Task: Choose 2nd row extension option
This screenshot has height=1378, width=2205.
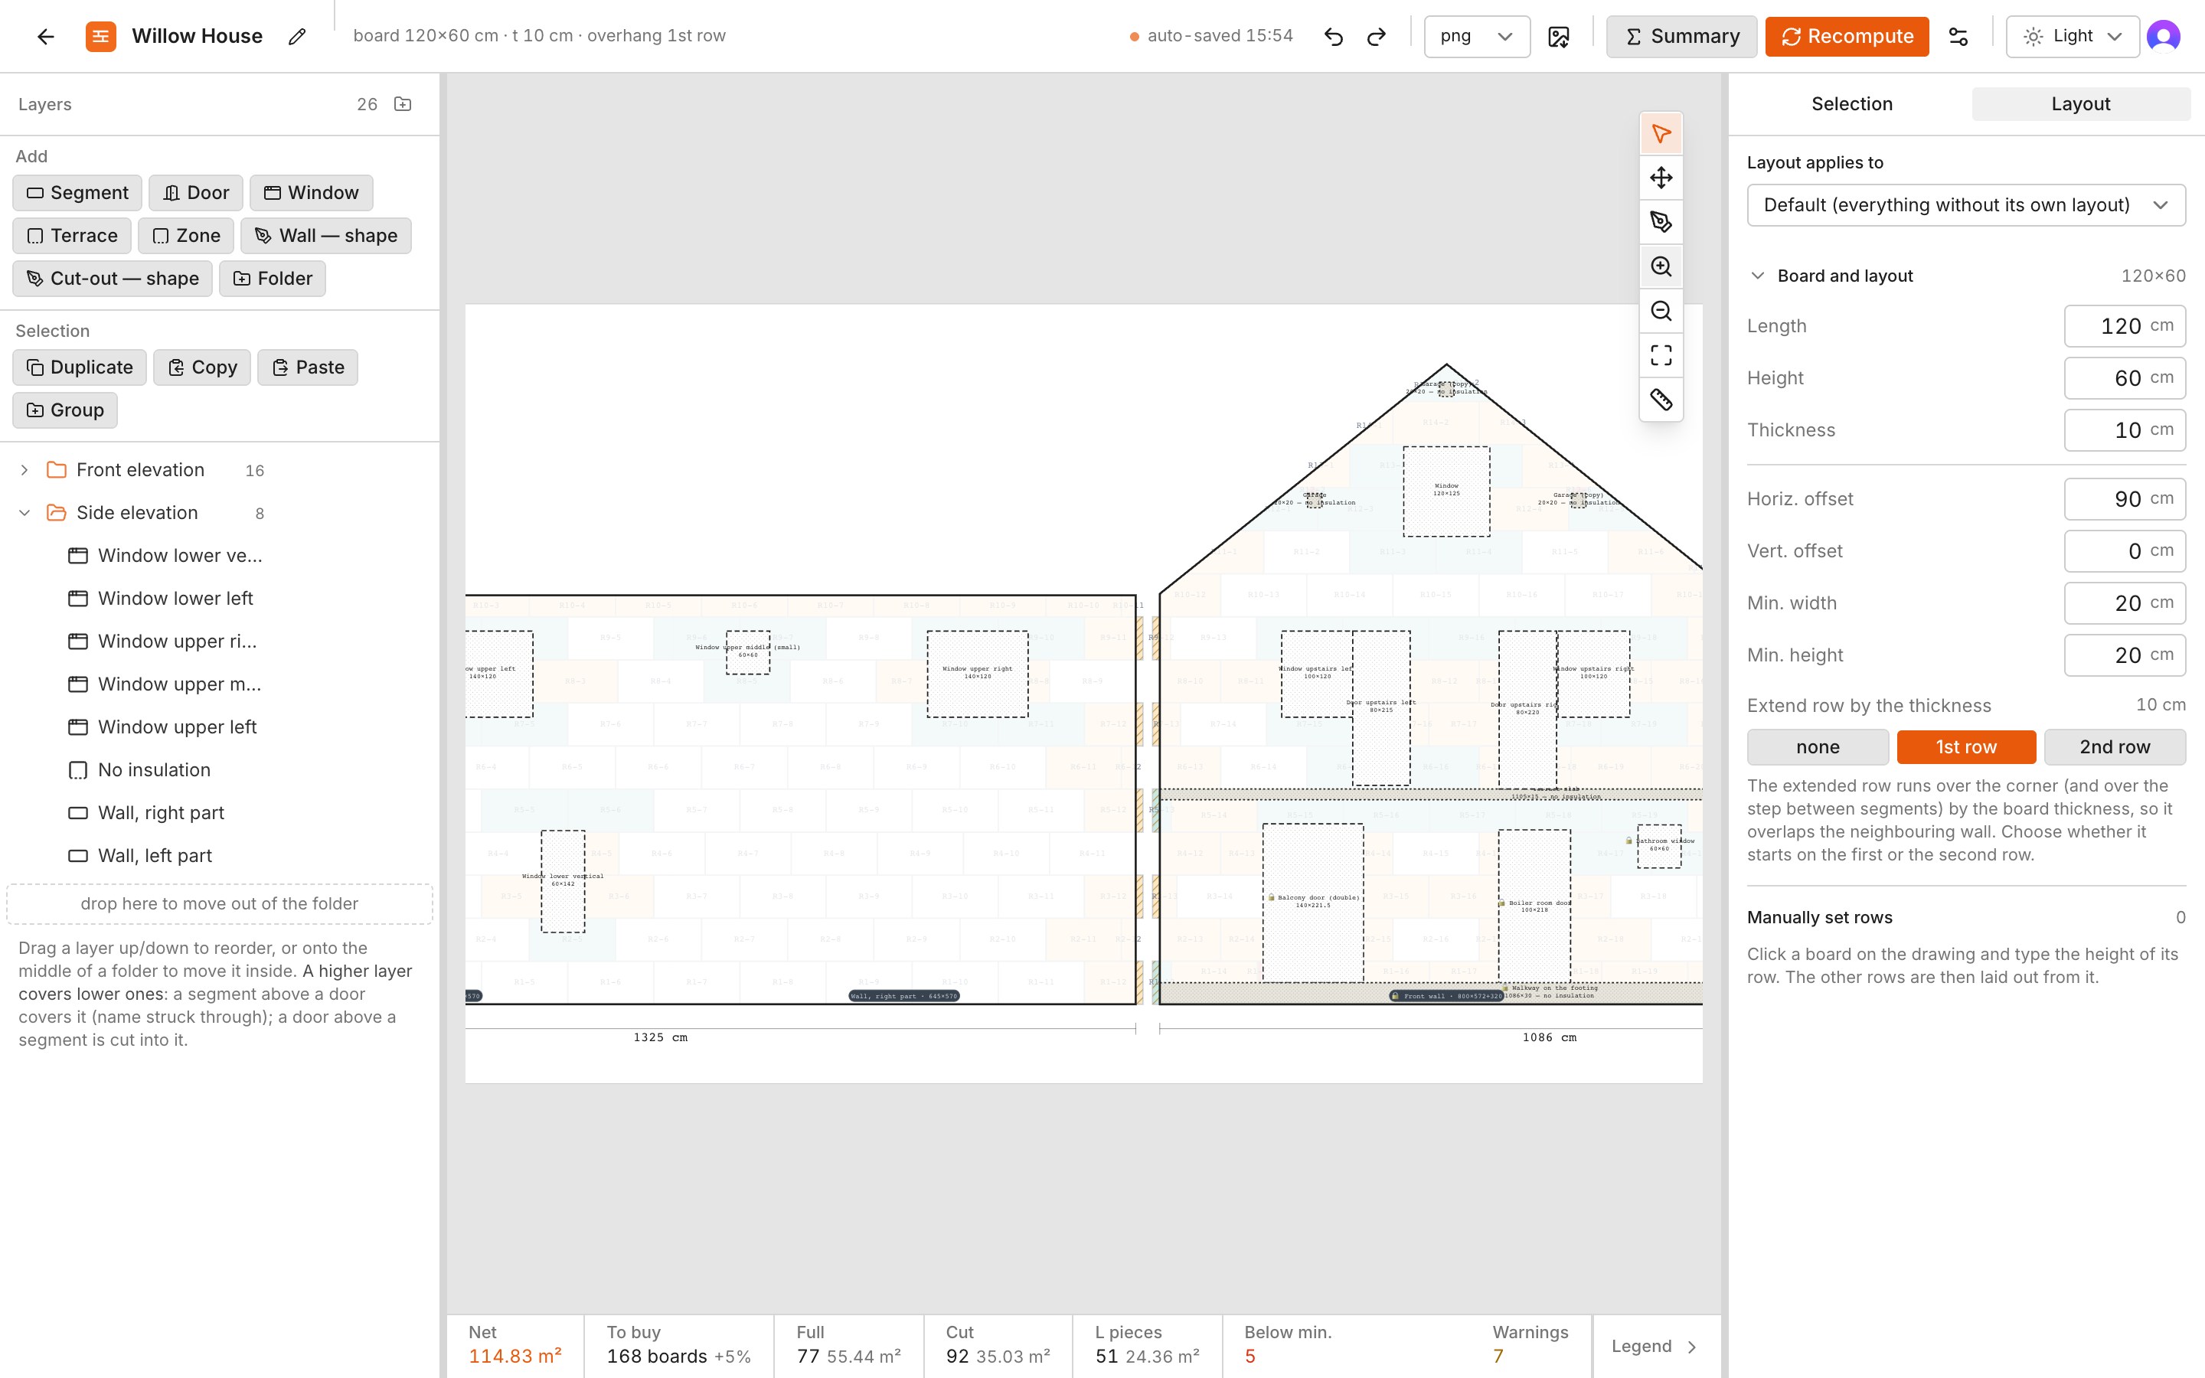Action: [2115, 746]
